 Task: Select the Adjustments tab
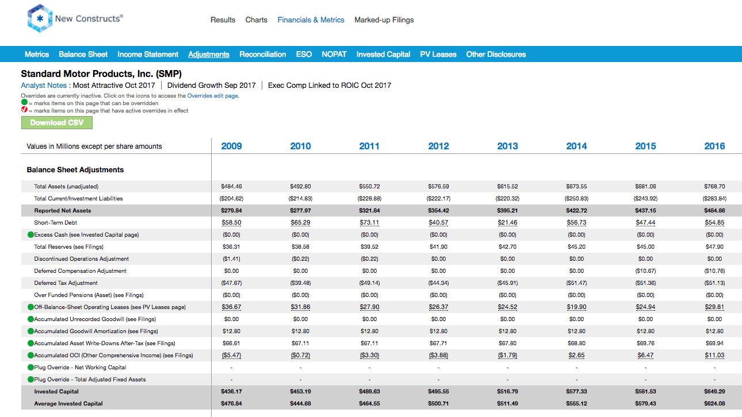(x=209, y=54)
